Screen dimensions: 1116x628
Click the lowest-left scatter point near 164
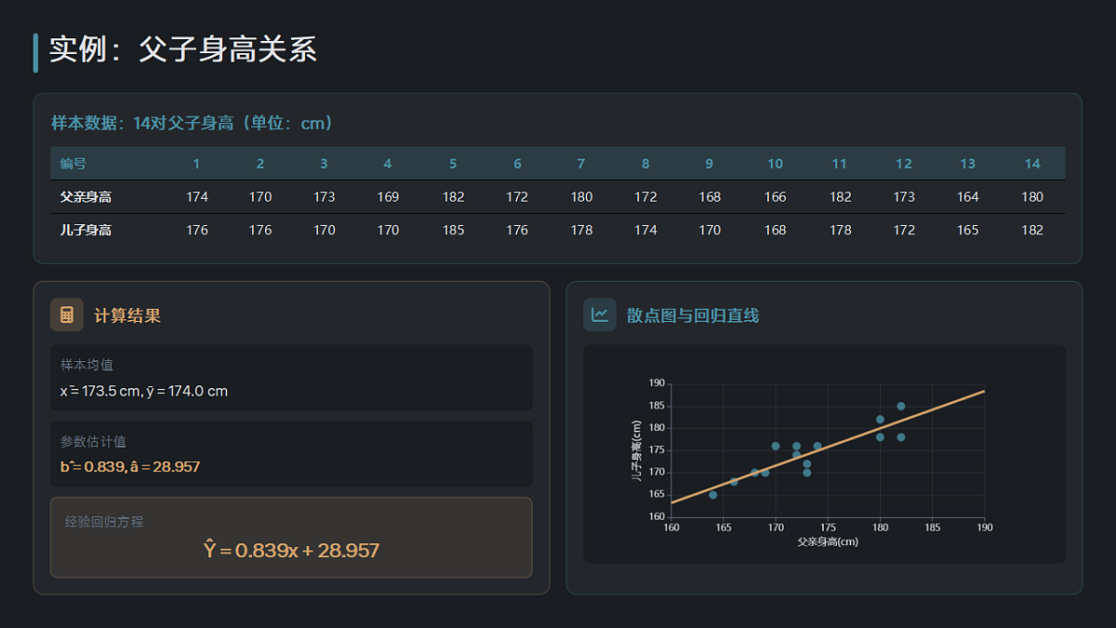[x=713, y=495]
